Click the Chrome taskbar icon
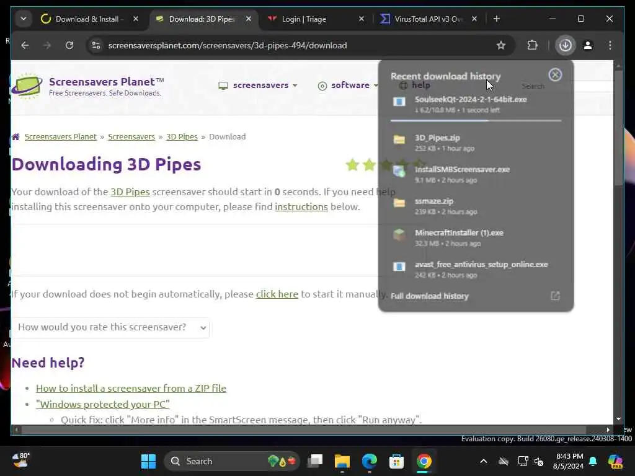635x476 pixels. [x=424, y=461]
